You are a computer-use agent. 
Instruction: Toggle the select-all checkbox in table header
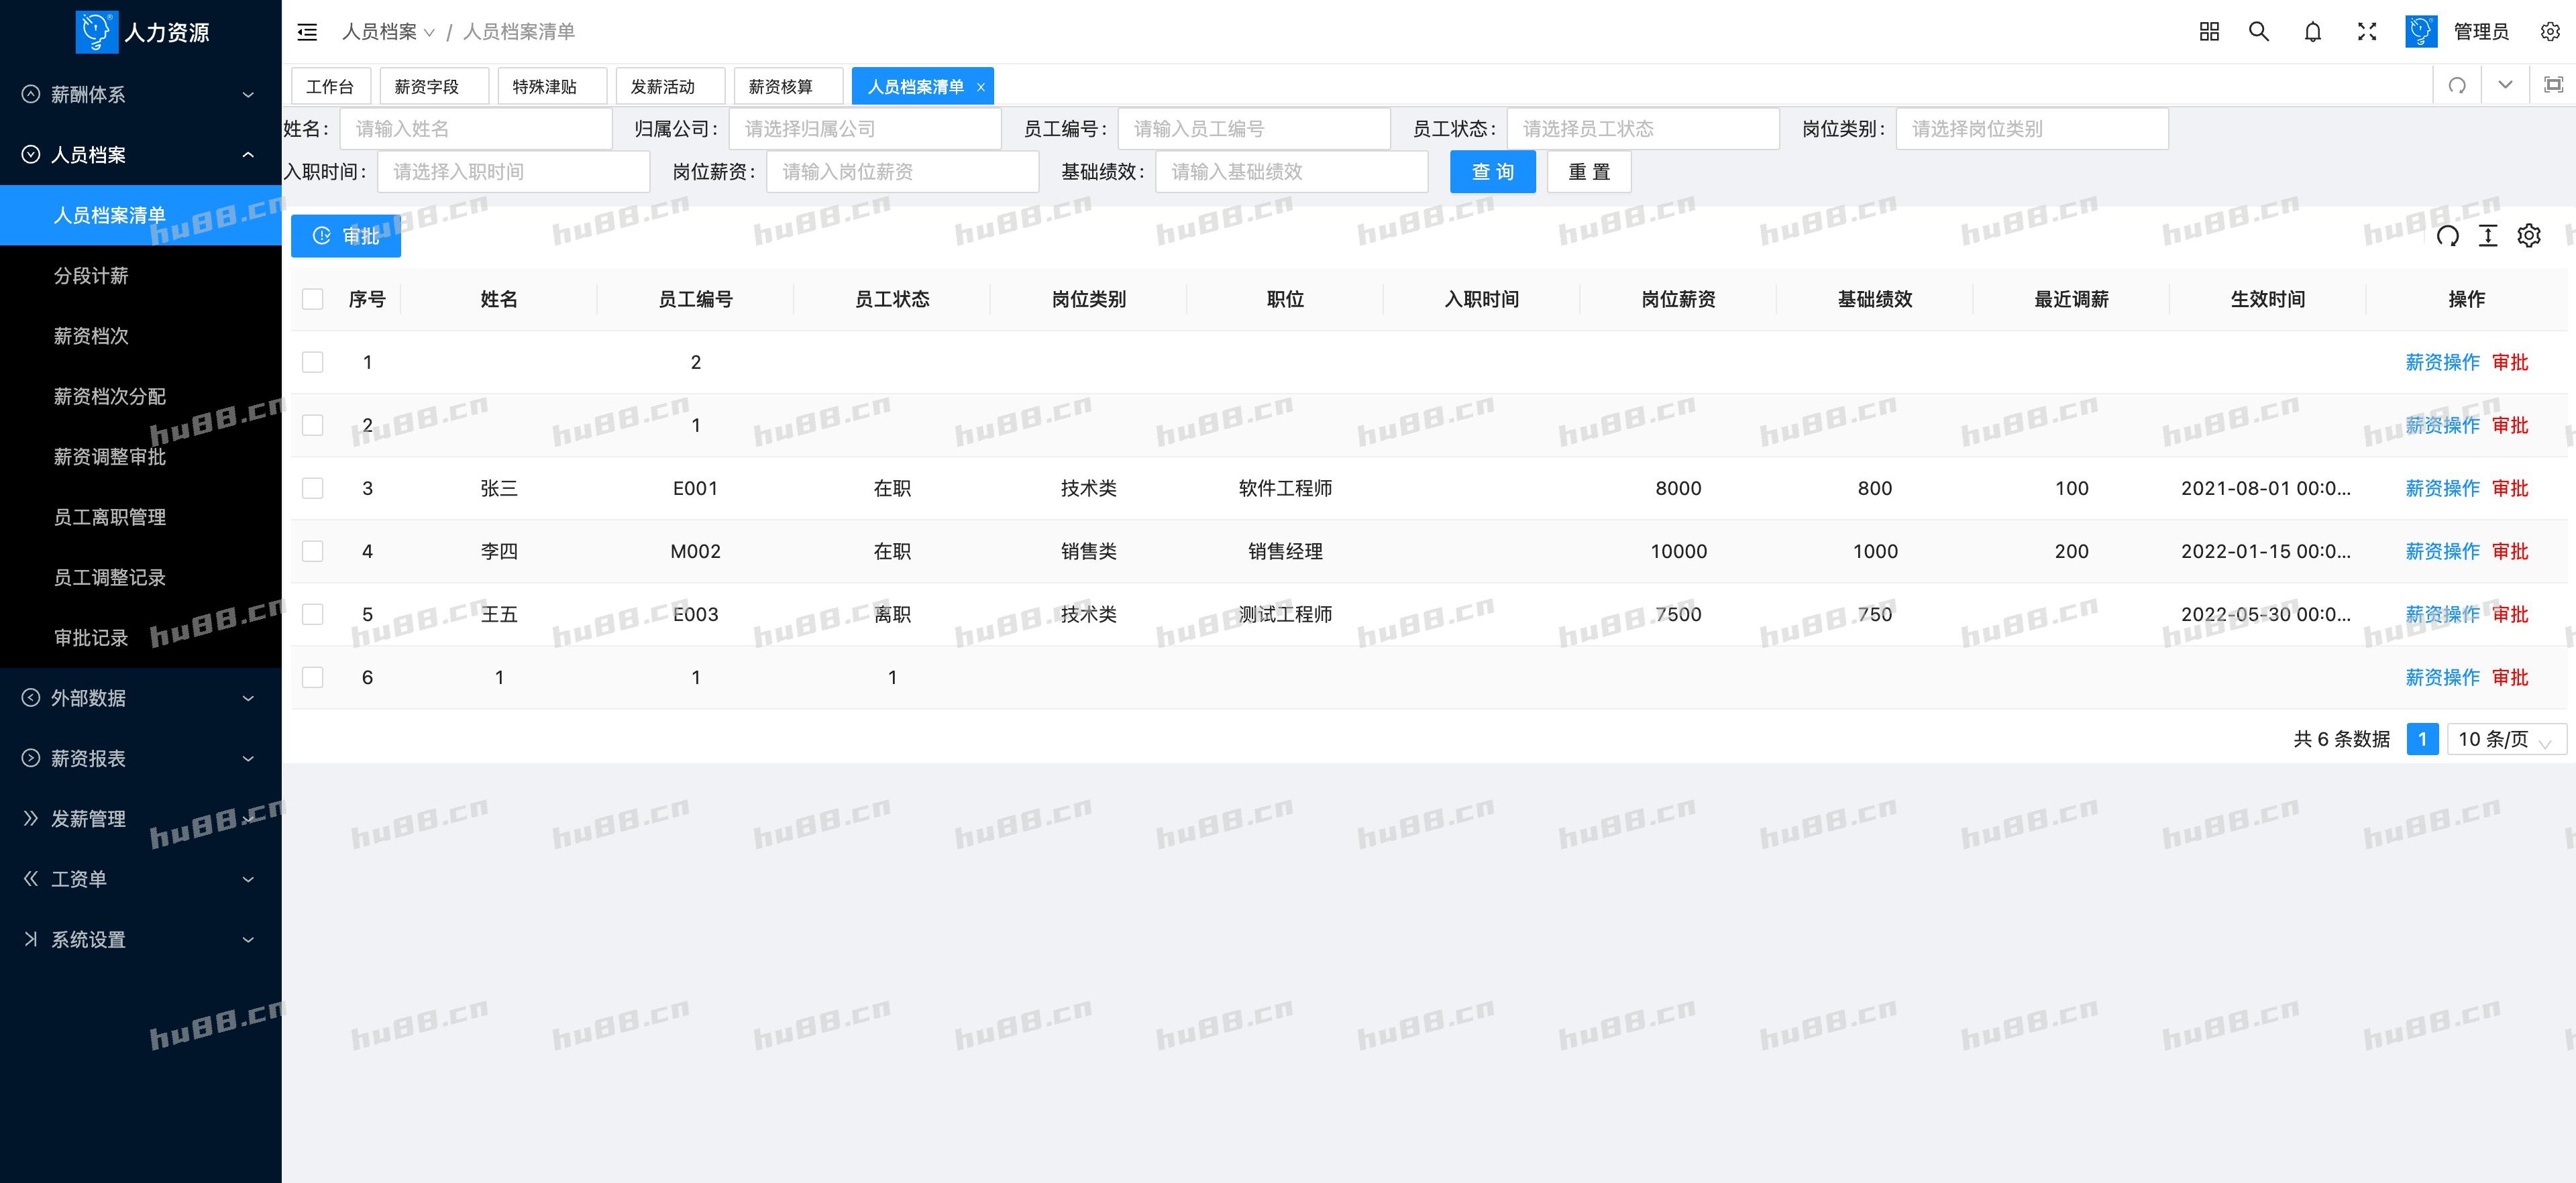pyautogui.click(x=313, y=299)
